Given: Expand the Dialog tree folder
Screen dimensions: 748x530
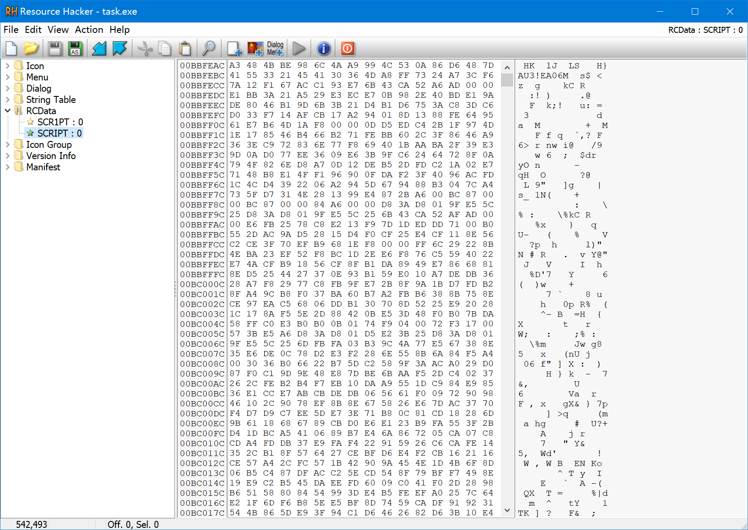Looking at the screenshot, I should coord(7,88).
